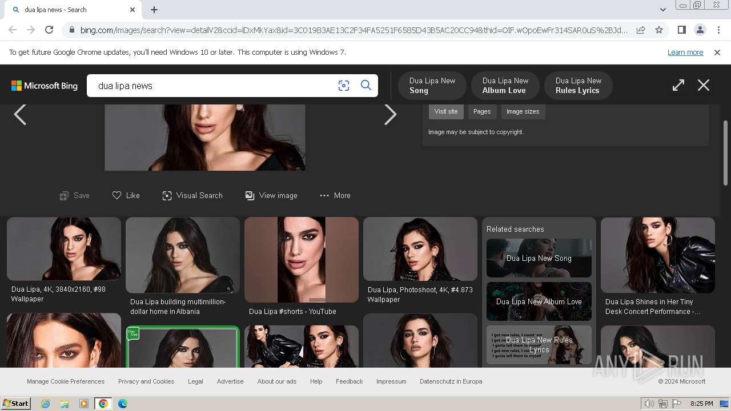
Task: Select Dua Lipa New Rules Lyrics chip
Action: tap(579, 86)
